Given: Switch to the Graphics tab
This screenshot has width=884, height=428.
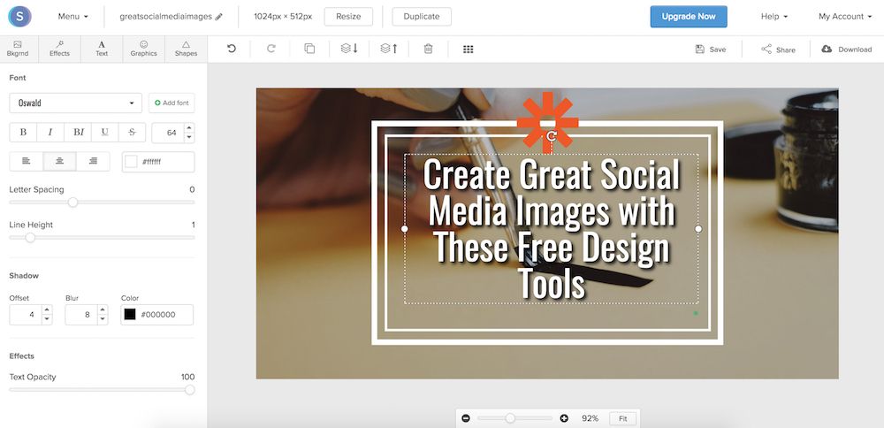Looking at the screenshot, I should (x=143, y=49).
